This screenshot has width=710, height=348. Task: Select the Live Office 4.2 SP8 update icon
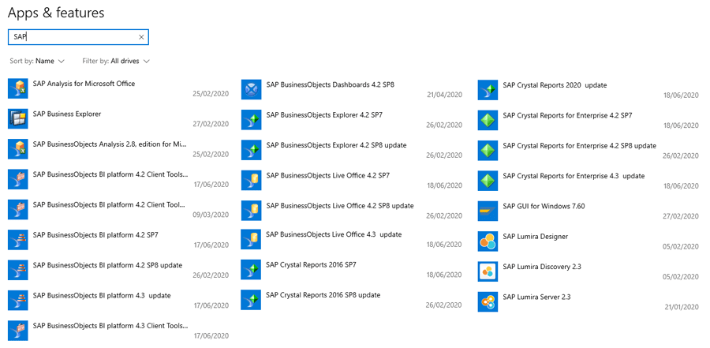[252, 210]
